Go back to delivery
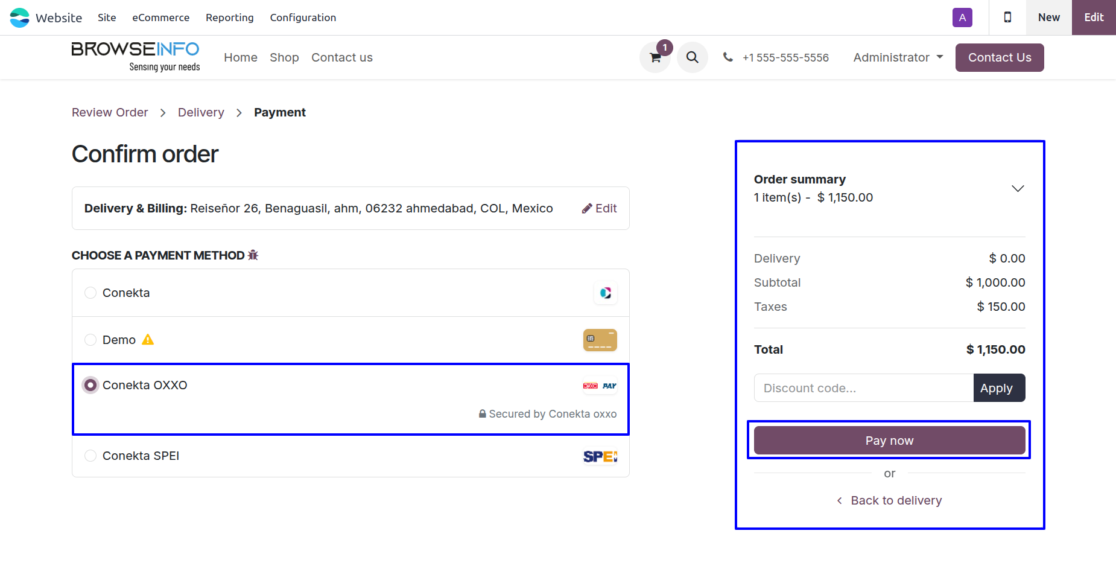1116x583 pixels. click(890, 500)
